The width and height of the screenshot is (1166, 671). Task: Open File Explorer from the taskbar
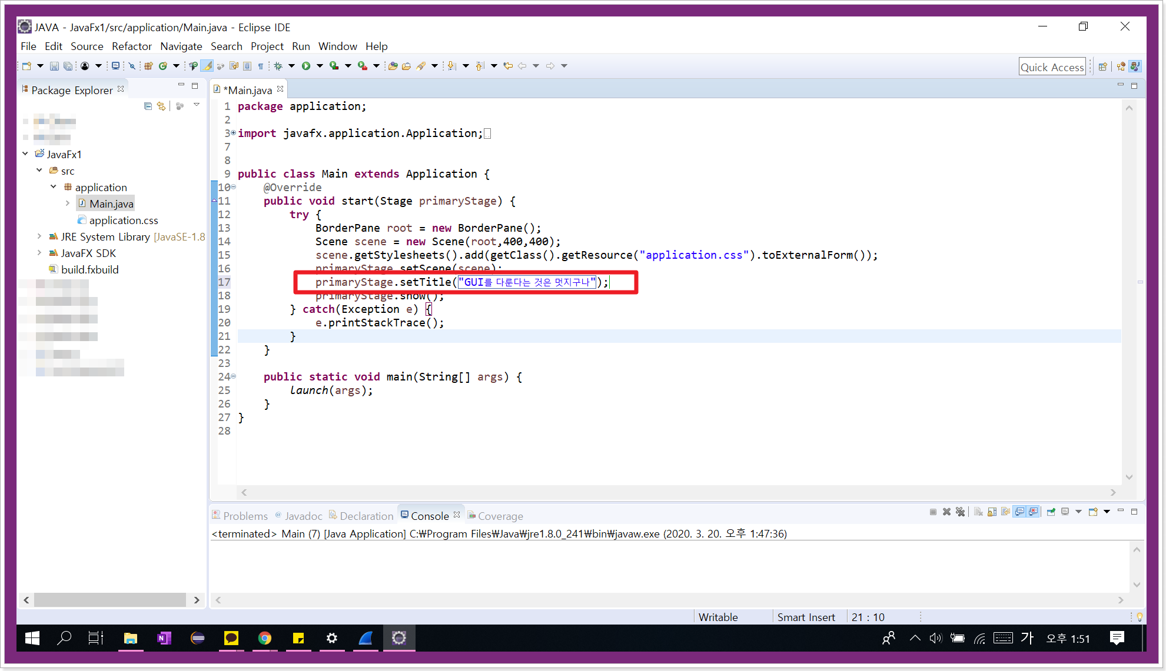pos(131,638)
